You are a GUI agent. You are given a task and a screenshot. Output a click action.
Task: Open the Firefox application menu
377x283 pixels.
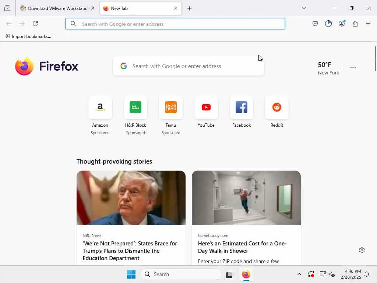(368, 24)
